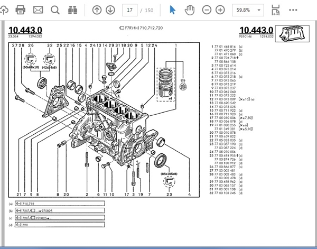Click part number 77 05 010 006
317x249 pixels.
pos(225,118)
